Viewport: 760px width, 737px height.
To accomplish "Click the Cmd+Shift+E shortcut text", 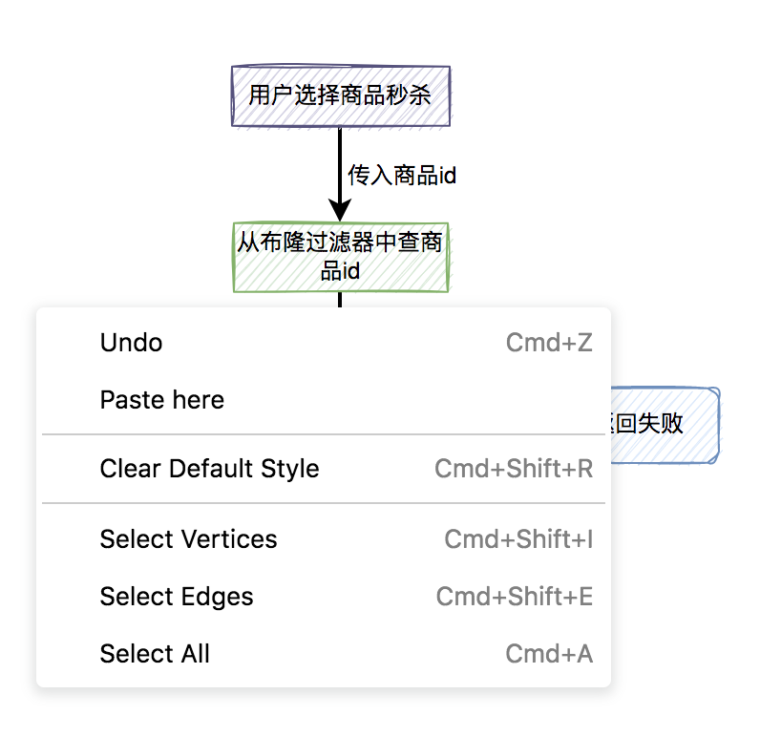I will click(515, 597).
